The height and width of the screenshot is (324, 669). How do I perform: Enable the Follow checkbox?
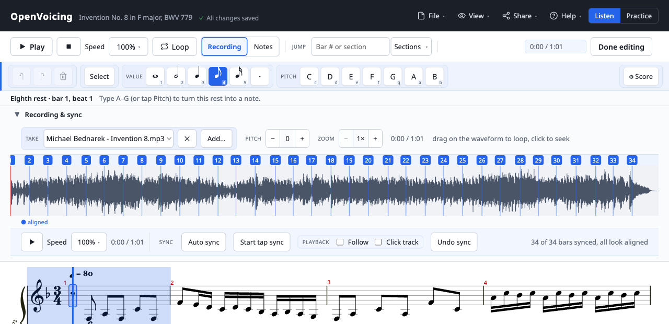[340, 242]
